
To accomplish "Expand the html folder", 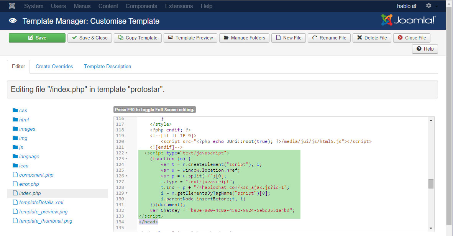I will click(21, 120).
